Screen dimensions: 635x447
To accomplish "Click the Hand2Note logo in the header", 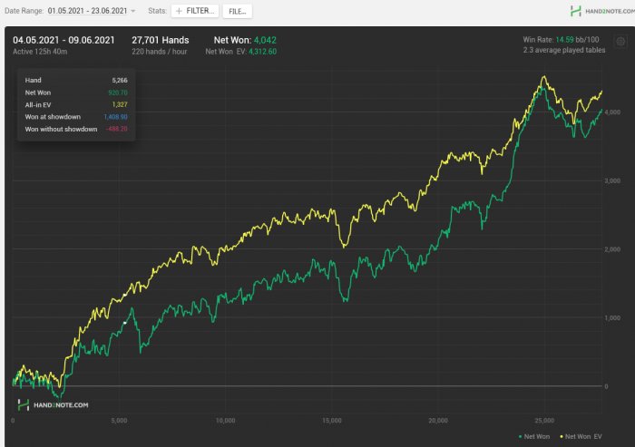I will pyautogui.click(x=600, y=11).
